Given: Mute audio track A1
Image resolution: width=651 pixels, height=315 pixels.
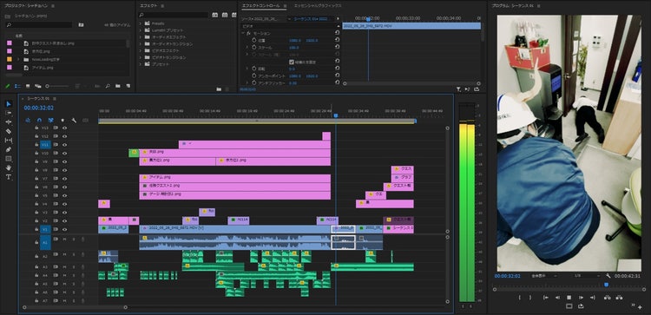Looking at the screenshot, I should [x=64, y=239].
